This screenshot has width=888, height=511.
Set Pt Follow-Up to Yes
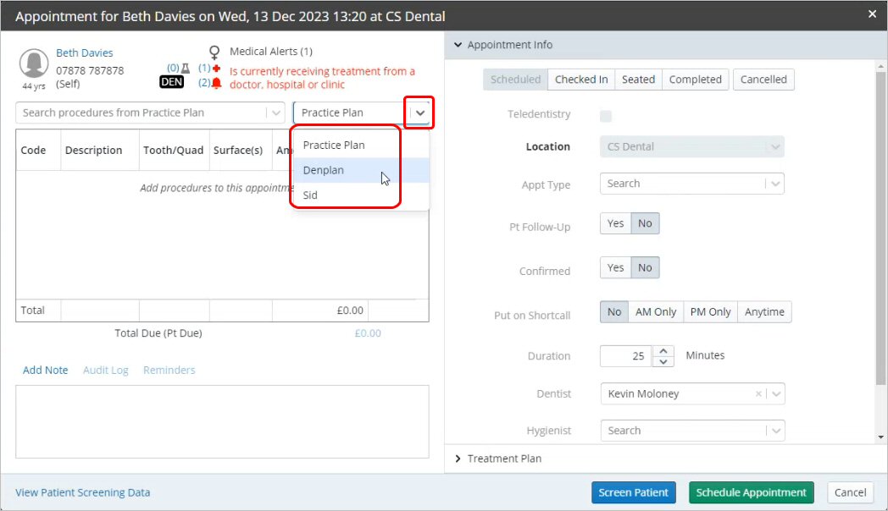click(x=615, y=223)
